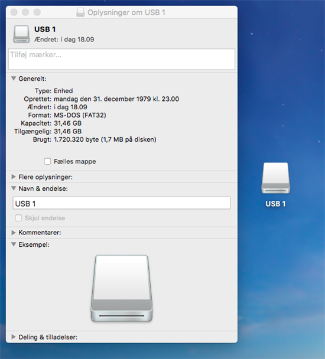Expand the Kommentarer section
Screen dimensions: 325x359
click(14, 233)
